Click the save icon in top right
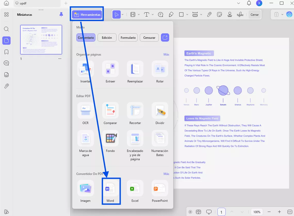Viewport: 294px width, 216px height. click(x=276, y=14)
